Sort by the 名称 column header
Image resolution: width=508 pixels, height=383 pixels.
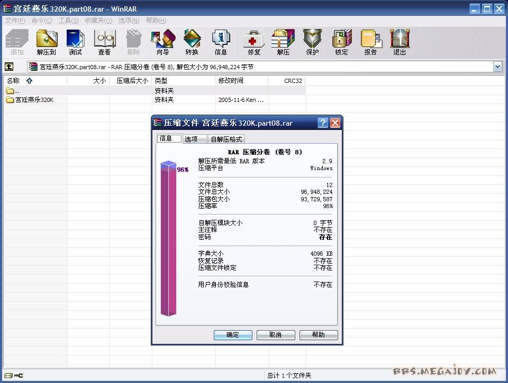pos(35,80)
